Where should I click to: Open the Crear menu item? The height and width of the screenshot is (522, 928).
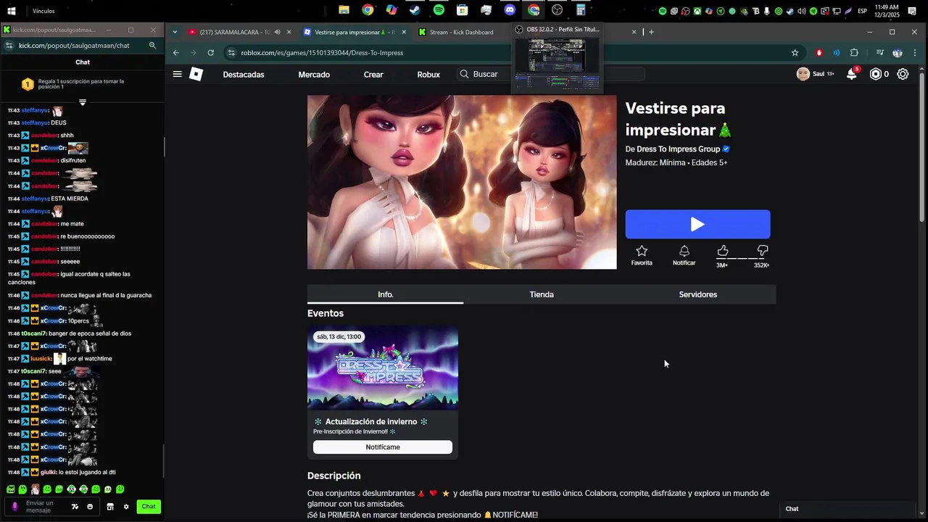pos(373,74)
